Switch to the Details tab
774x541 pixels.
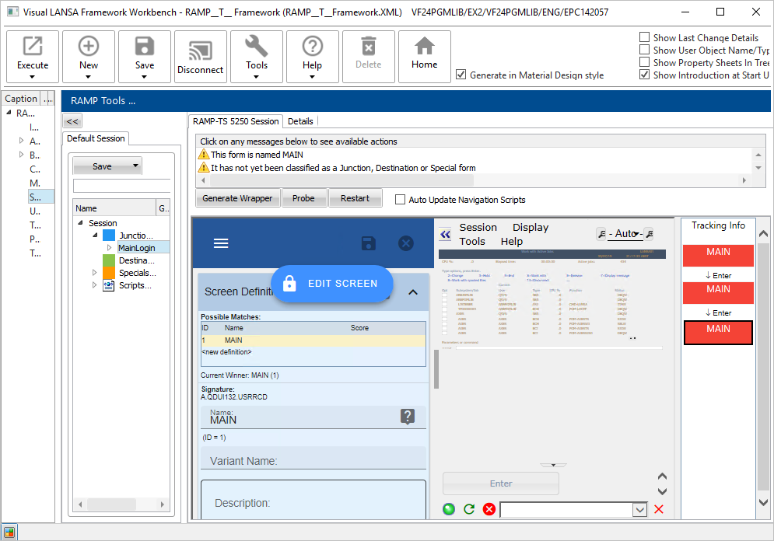[300, 121]
